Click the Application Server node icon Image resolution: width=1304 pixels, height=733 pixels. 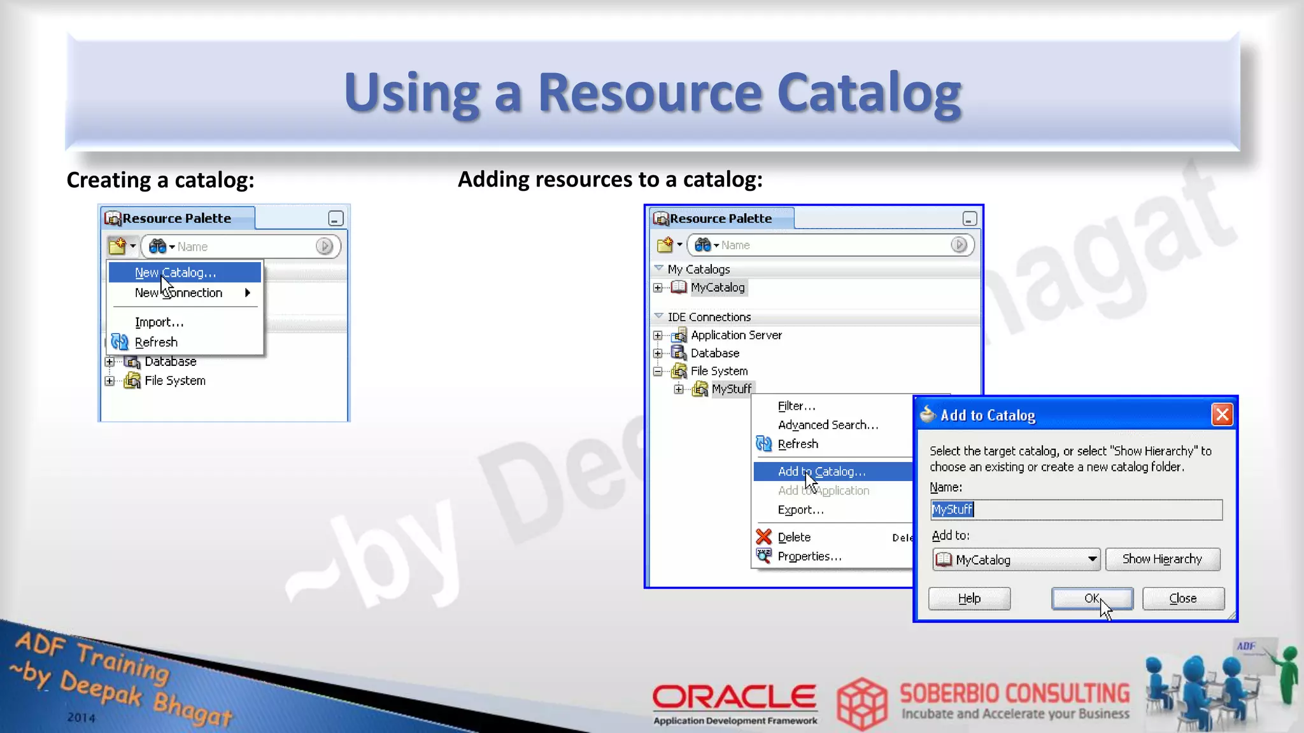tap(679, 335)
